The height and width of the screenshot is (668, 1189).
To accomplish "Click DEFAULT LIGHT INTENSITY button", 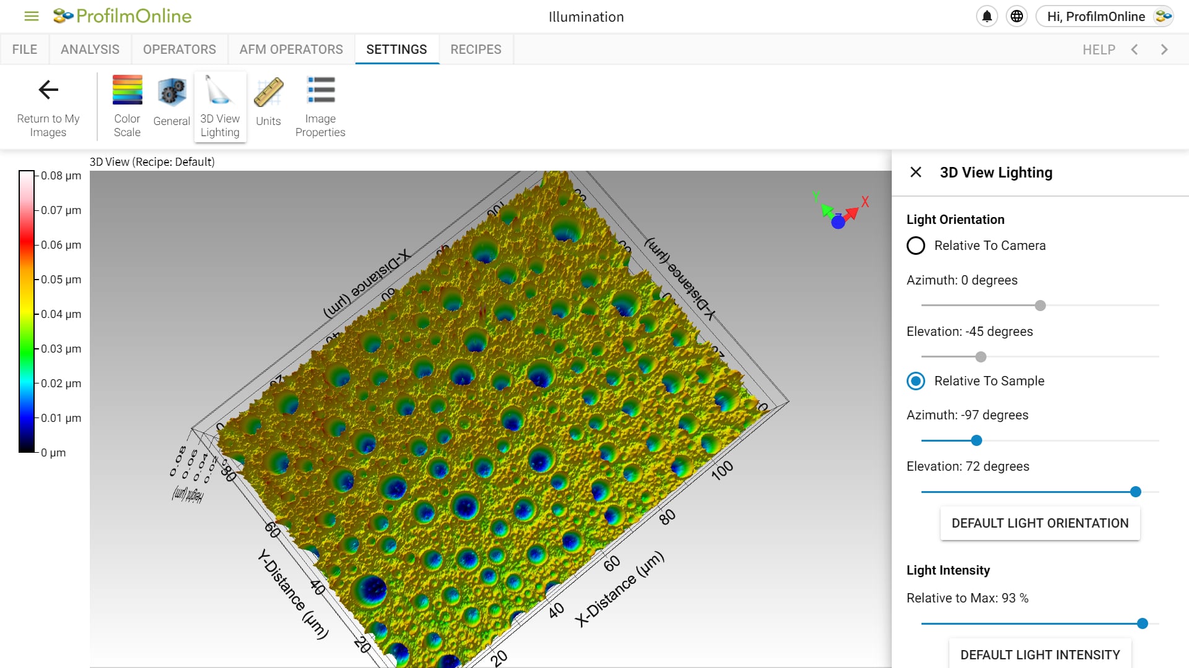I will click(x=1040, y=655).
